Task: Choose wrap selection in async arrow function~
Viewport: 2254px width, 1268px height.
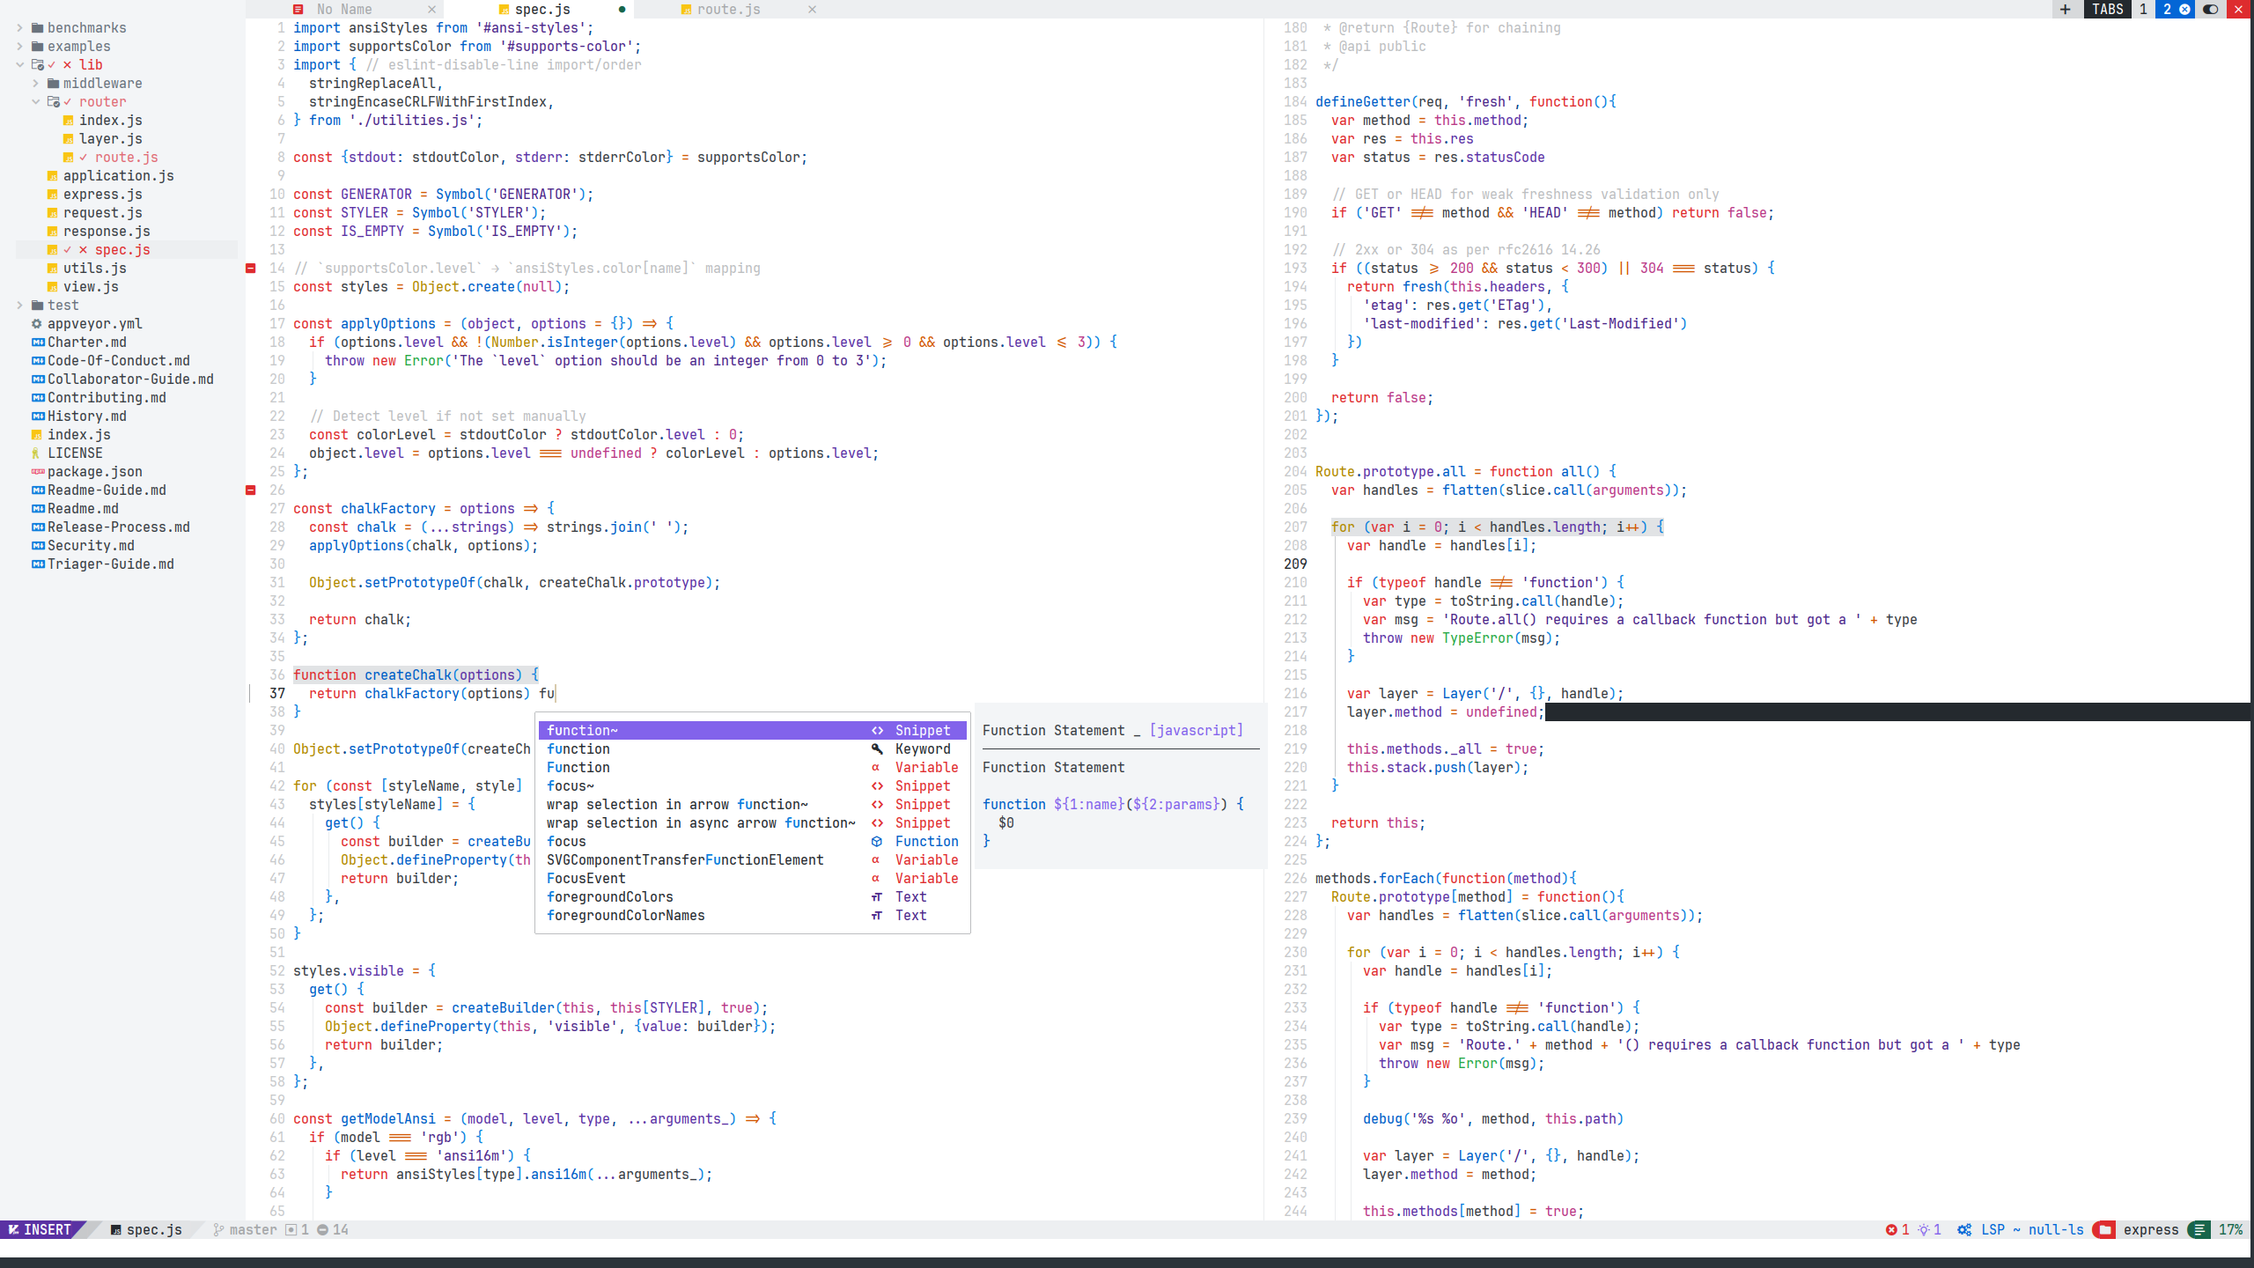Action: tap(753, 823)
